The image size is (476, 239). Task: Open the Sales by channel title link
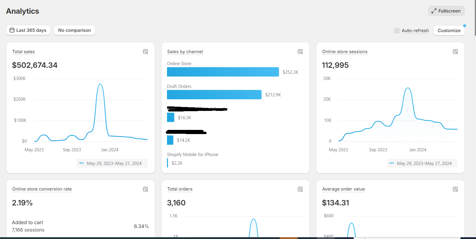tap(185, 52)
